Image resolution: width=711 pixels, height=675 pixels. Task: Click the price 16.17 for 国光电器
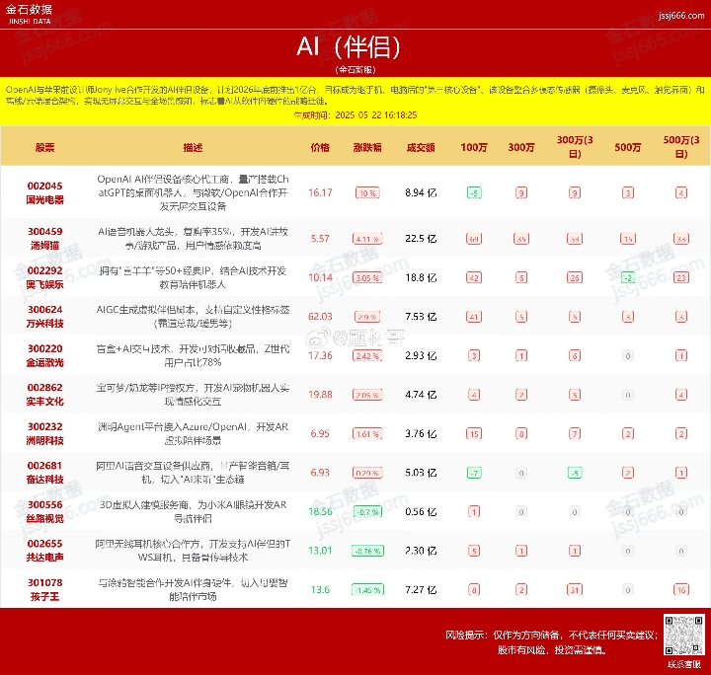[320, 193]
